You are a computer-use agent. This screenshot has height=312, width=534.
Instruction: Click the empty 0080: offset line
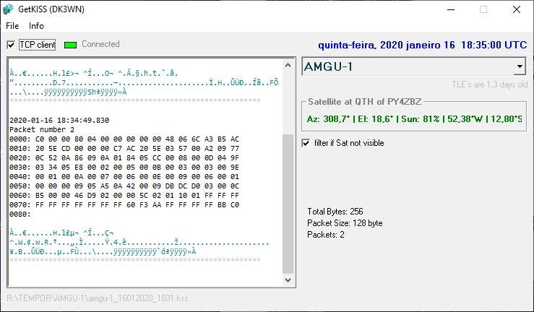[20, 214]
